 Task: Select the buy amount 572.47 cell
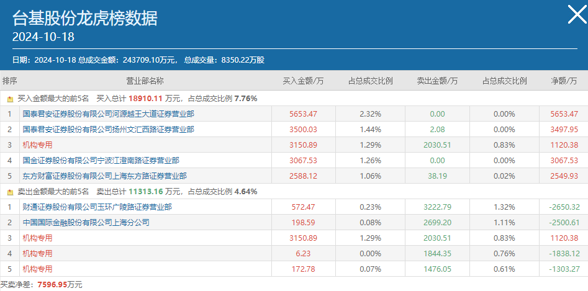[304, 207]
